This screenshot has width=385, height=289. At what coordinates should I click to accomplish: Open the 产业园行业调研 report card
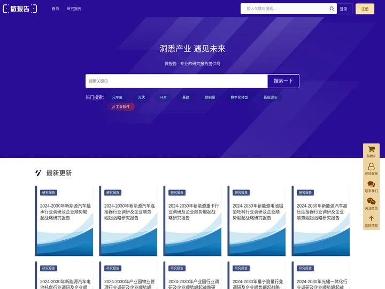192,275
